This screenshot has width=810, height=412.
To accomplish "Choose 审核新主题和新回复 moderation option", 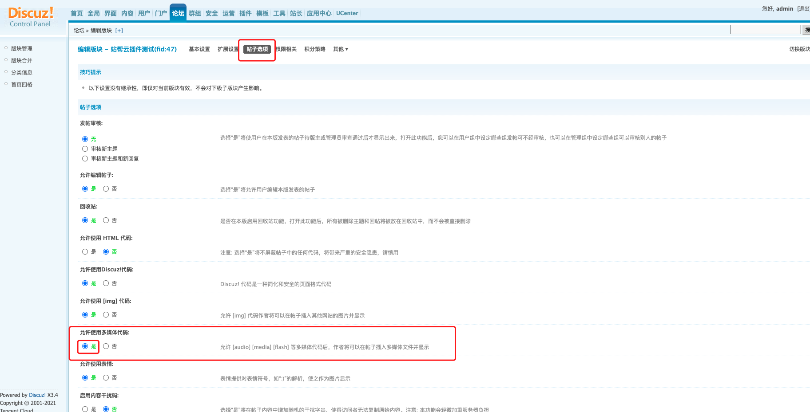I will [x=85, y=159].
